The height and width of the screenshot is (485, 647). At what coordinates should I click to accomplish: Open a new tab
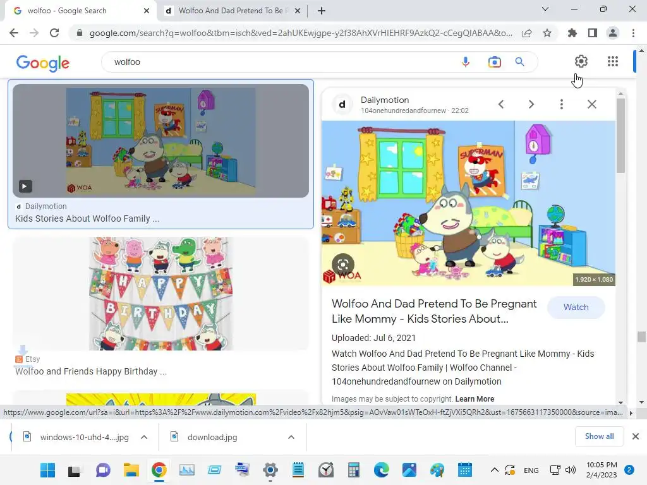click(x=322, y=11)
